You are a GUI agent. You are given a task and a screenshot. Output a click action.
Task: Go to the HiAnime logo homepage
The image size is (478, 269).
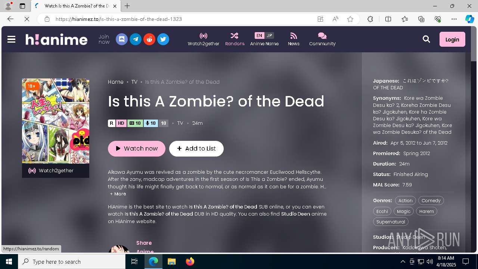tap(56, 39)
